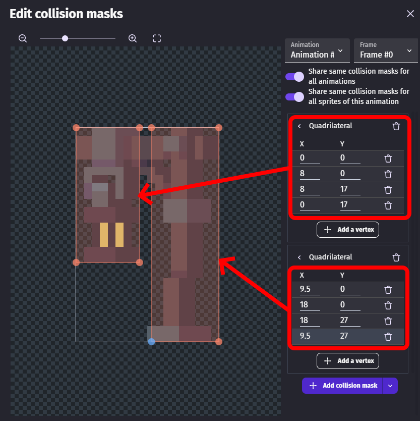Screen dimensions: 420x421
Task: Click X field of first quadrilateral row 0, 0
Action: coord(310,158)
